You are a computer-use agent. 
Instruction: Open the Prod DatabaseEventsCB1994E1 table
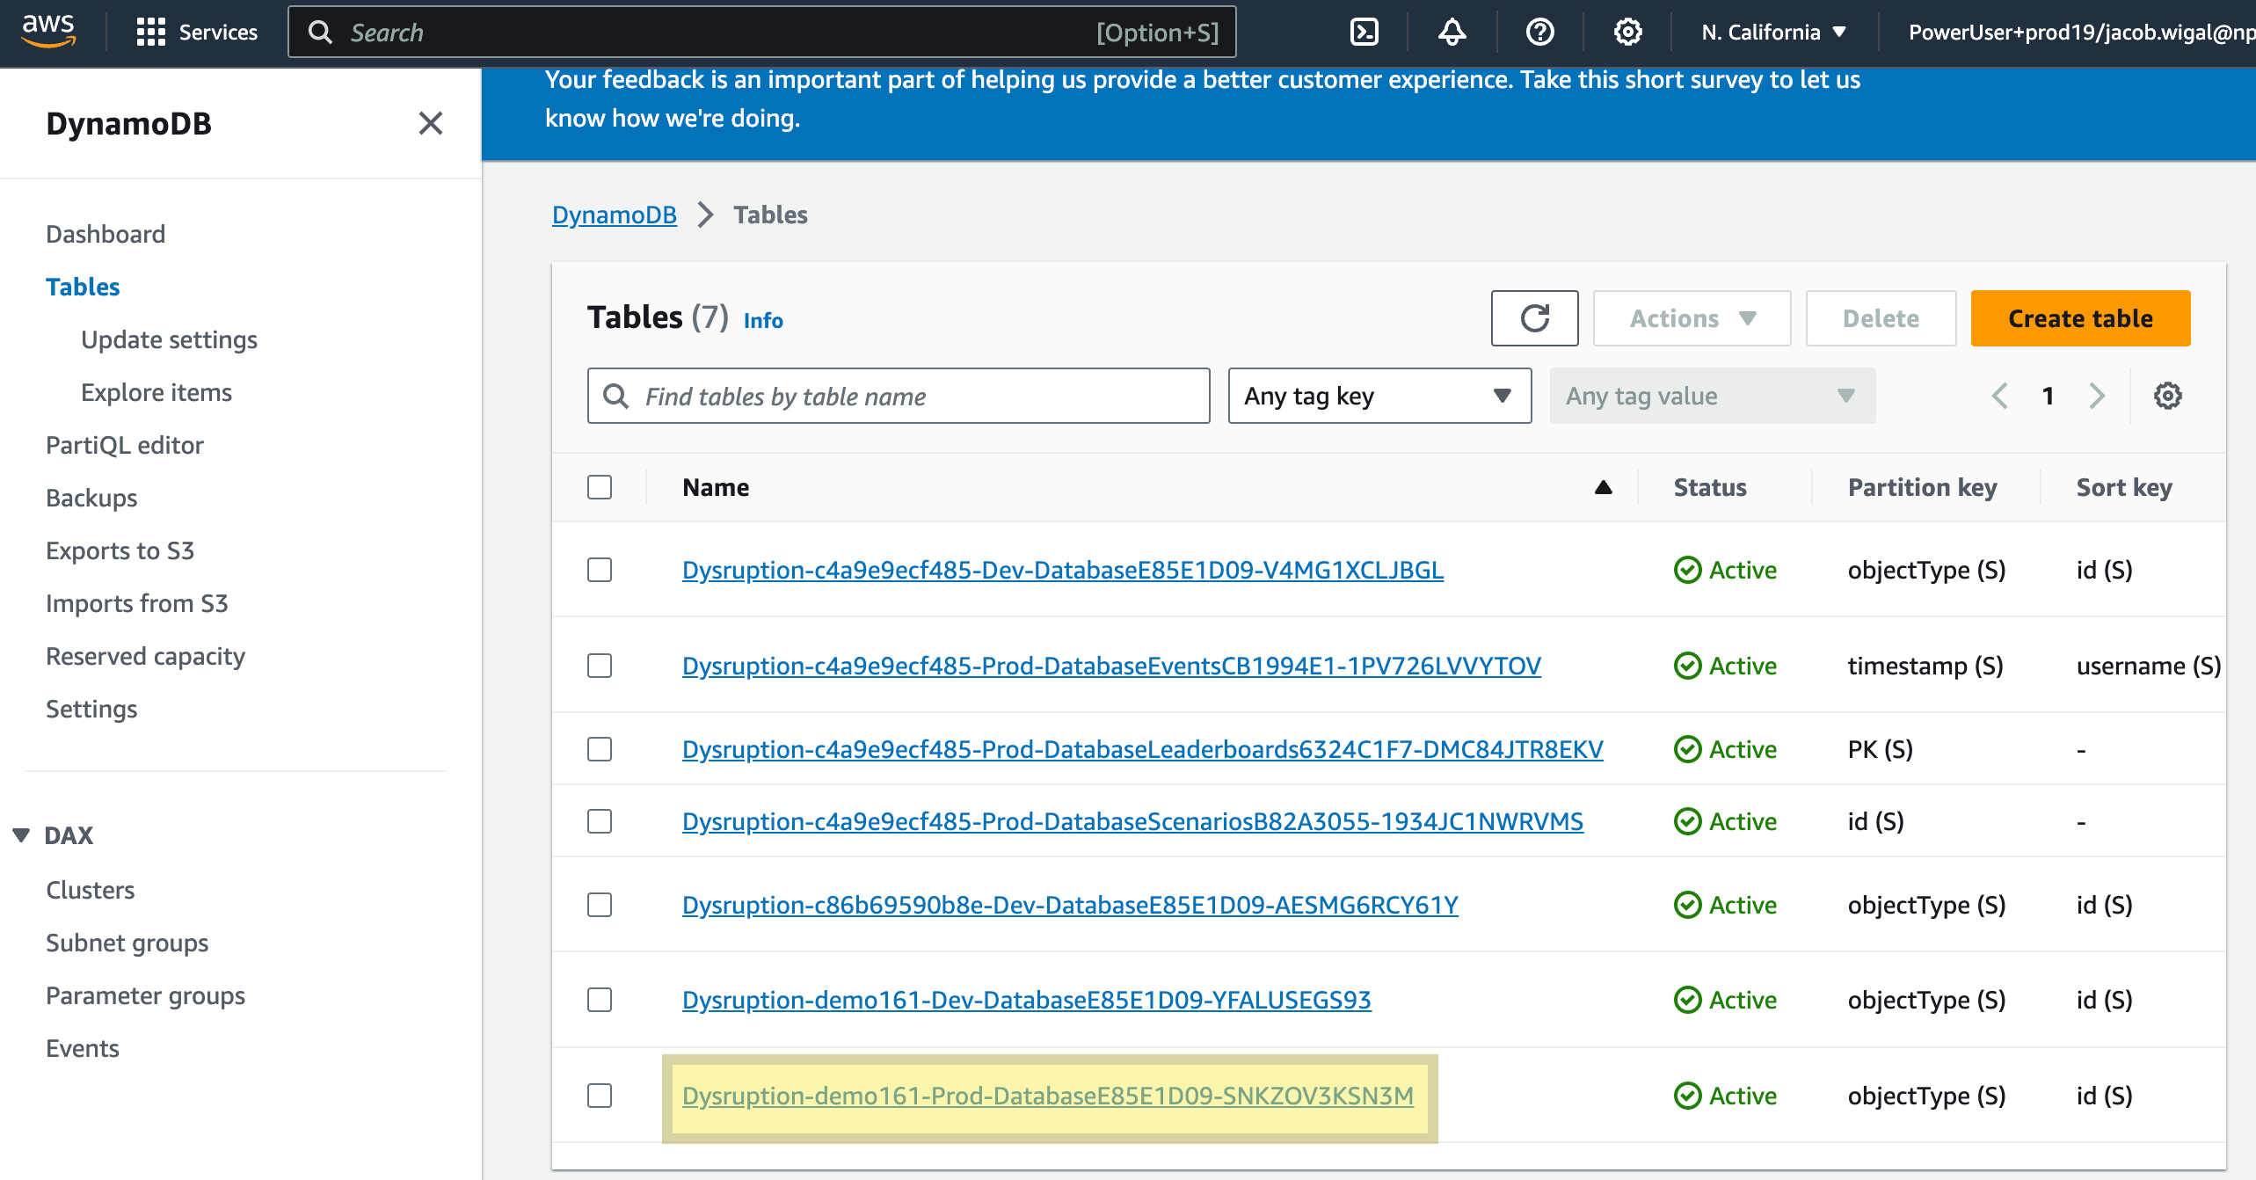tap(1111, 666)
